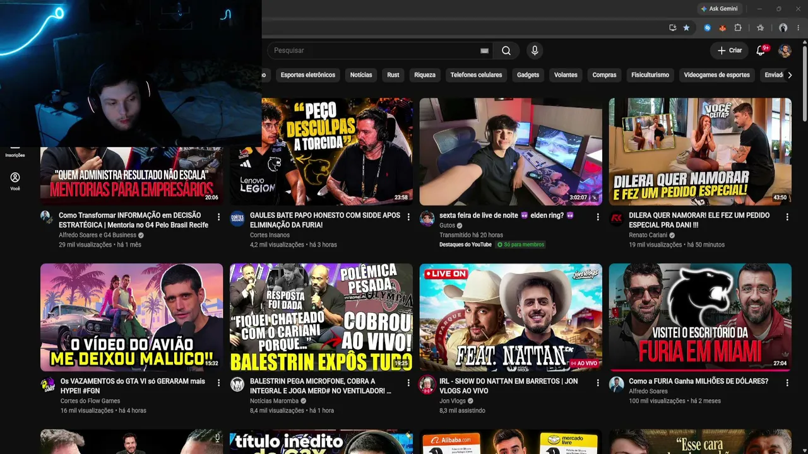Select the Videogames de esportes filter chip

717,75
